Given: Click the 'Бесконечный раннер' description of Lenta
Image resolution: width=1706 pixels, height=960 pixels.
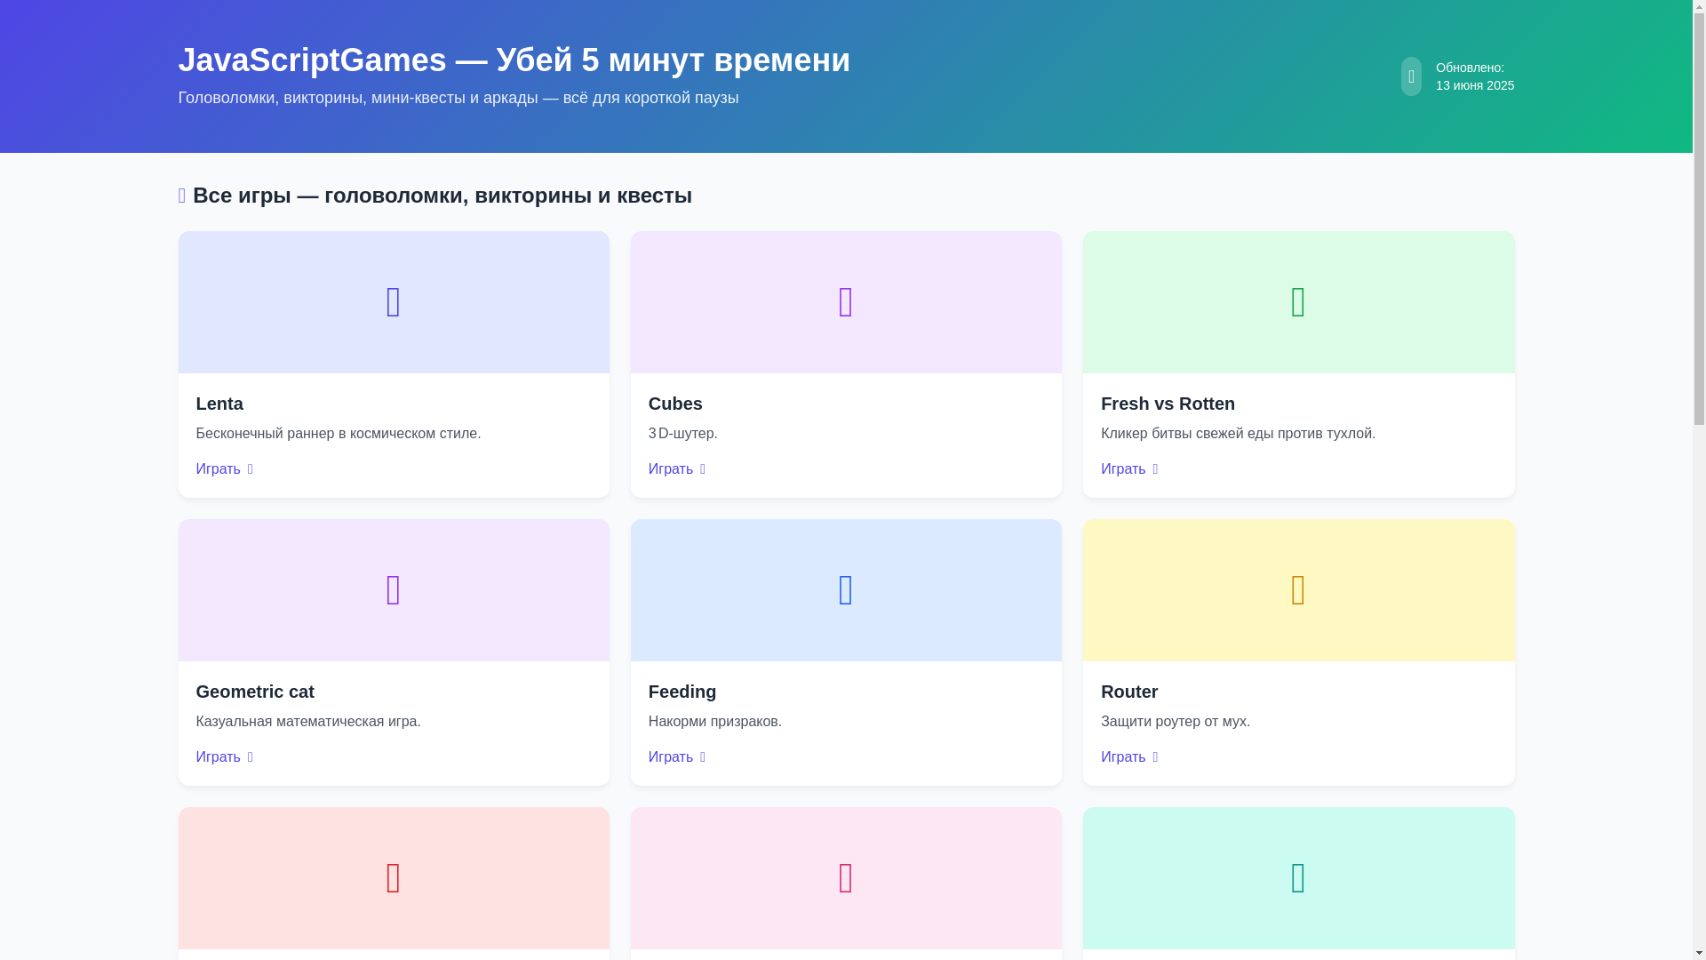Looking at the screenshot, I should (339, 434).
